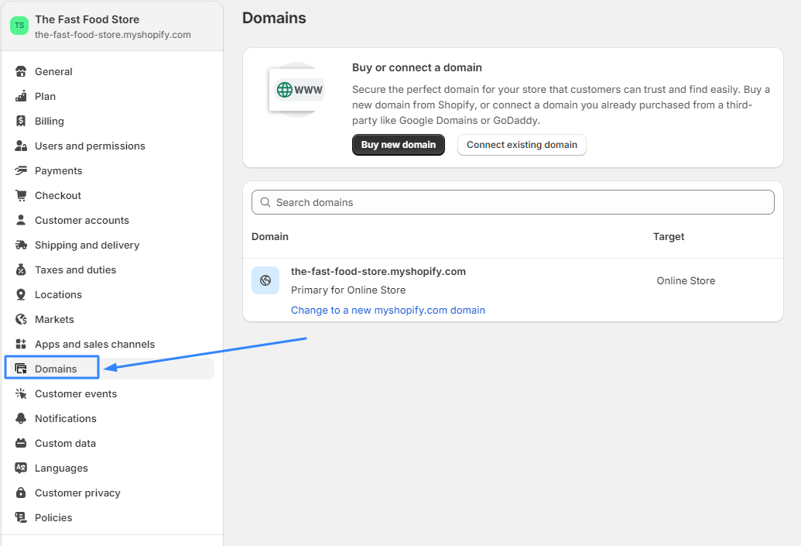Click the Apps and sales channels icon

click(x=21, y=344)
